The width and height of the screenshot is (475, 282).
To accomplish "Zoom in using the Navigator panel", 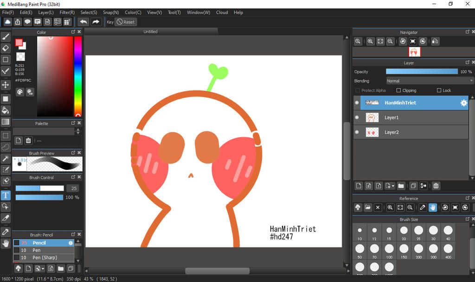I will 370,41.
